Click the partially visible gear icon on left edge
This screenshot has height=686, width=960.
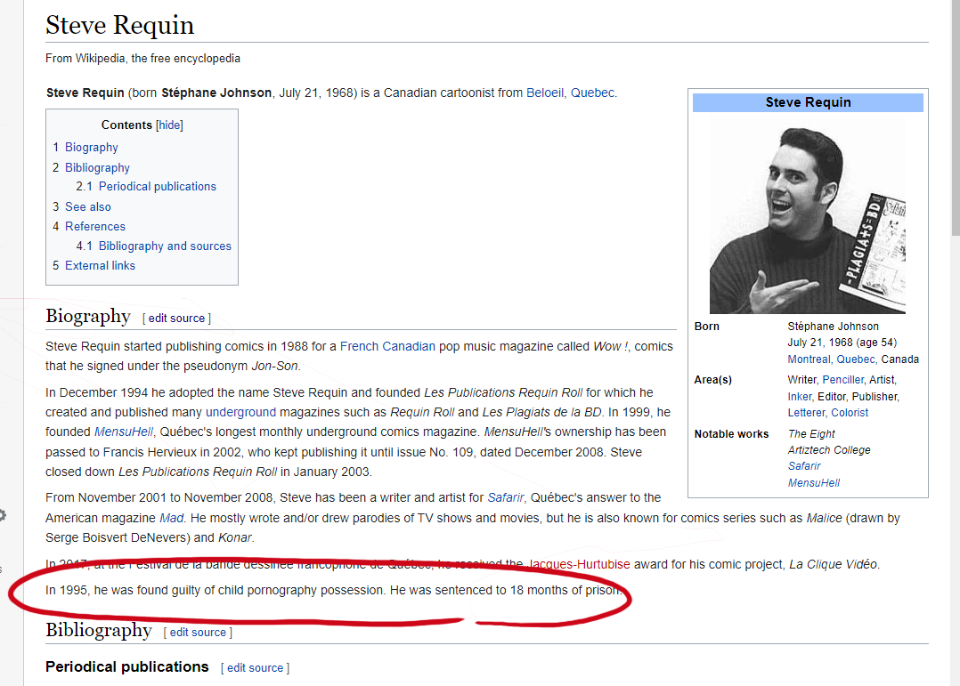click(x=3, y=515)
